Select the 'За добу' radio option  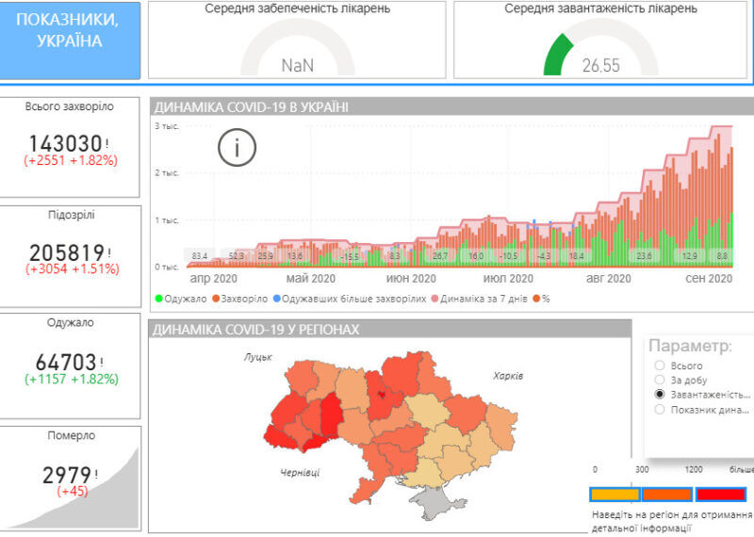(660, 380)
